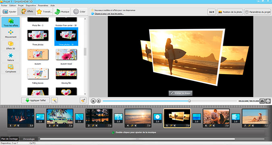Open Paramètres du projet

click(x=258, y=12)
